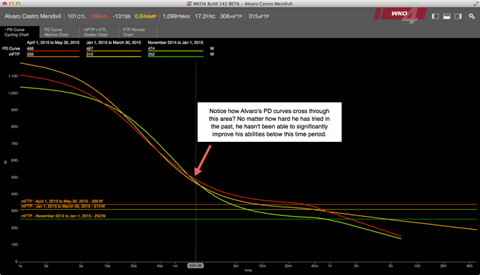480x275 pixels.
Task: Click the 100 ATL metric
Action: tap(99, 16)
